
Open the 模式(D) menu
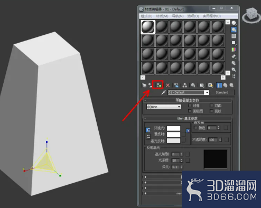click(x=146, y=16)
